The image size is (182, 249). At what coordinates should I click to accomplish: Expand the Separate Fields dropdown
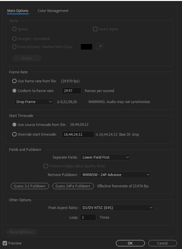point(106,157)
